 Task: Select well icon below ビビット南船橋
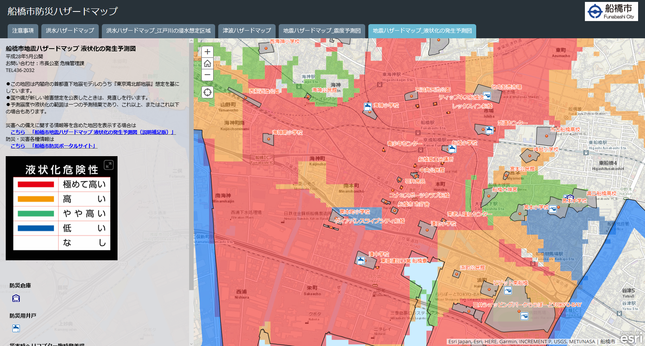pyautogui.click(x=508, y=291)
